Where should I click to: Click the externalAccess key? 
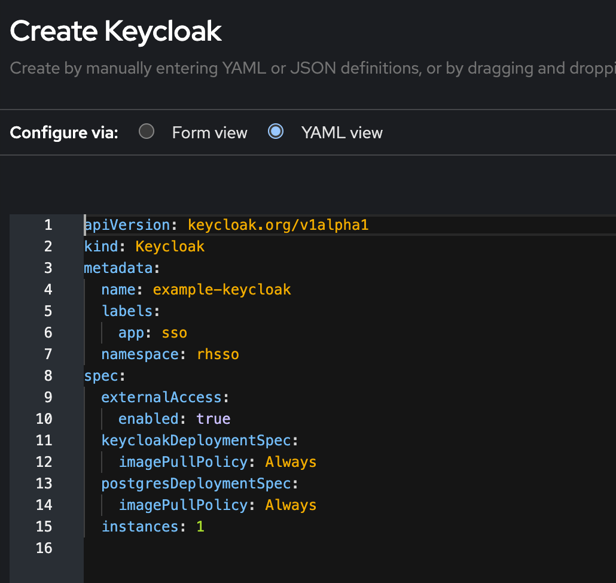pyautogui.click(x=162, y=397)
